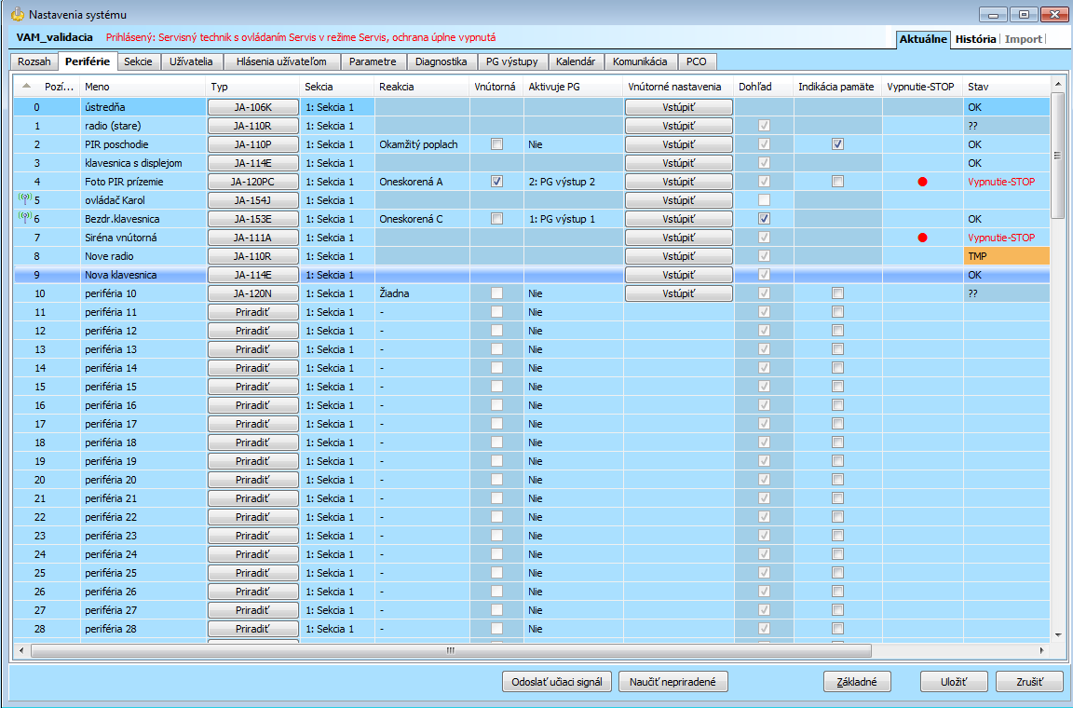This screenshot has width=1073, height=708.
Task: Toggle Vnútorná checkbox for PIR poschodie
Action: [x=496, y=144]
